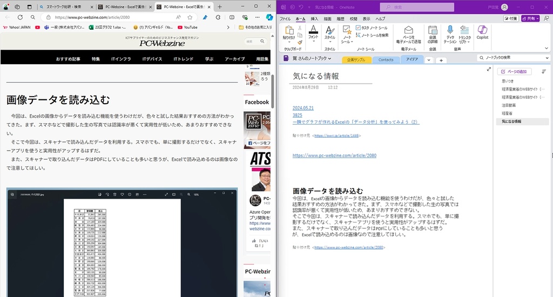Screen dimensions: 553x297
Task: Add page to favorites star in Edge
Action: [190, 17]
